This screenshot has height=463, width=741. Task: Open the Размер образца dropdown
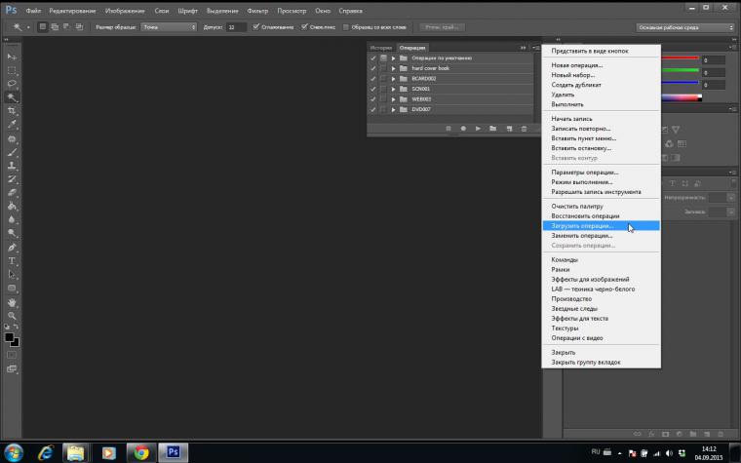click(x=169, y=27)
